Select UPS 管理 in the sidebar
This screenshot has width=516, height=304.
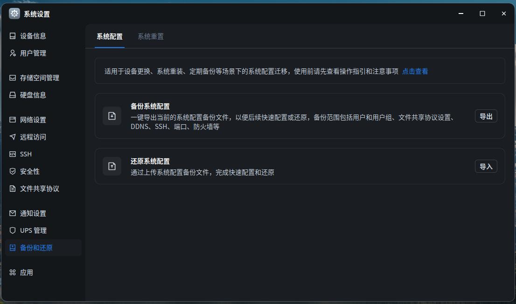(43, 230)
